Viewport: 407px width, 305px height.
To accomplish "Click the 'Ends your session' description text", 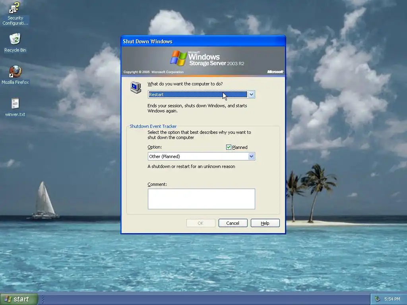I will 197,108.
